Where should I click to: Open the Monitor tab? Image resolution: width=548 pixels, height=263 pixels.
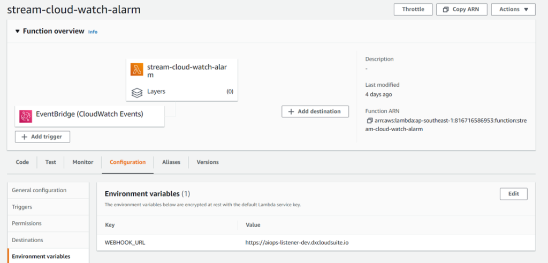(x=83, y=162)
